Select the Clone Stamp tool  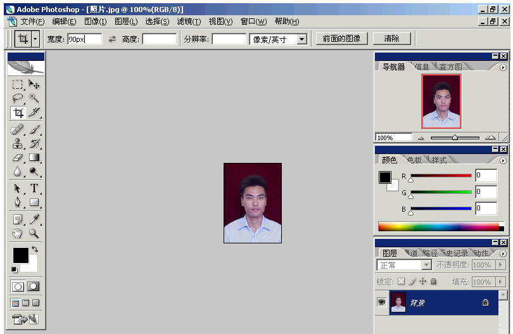18,143
